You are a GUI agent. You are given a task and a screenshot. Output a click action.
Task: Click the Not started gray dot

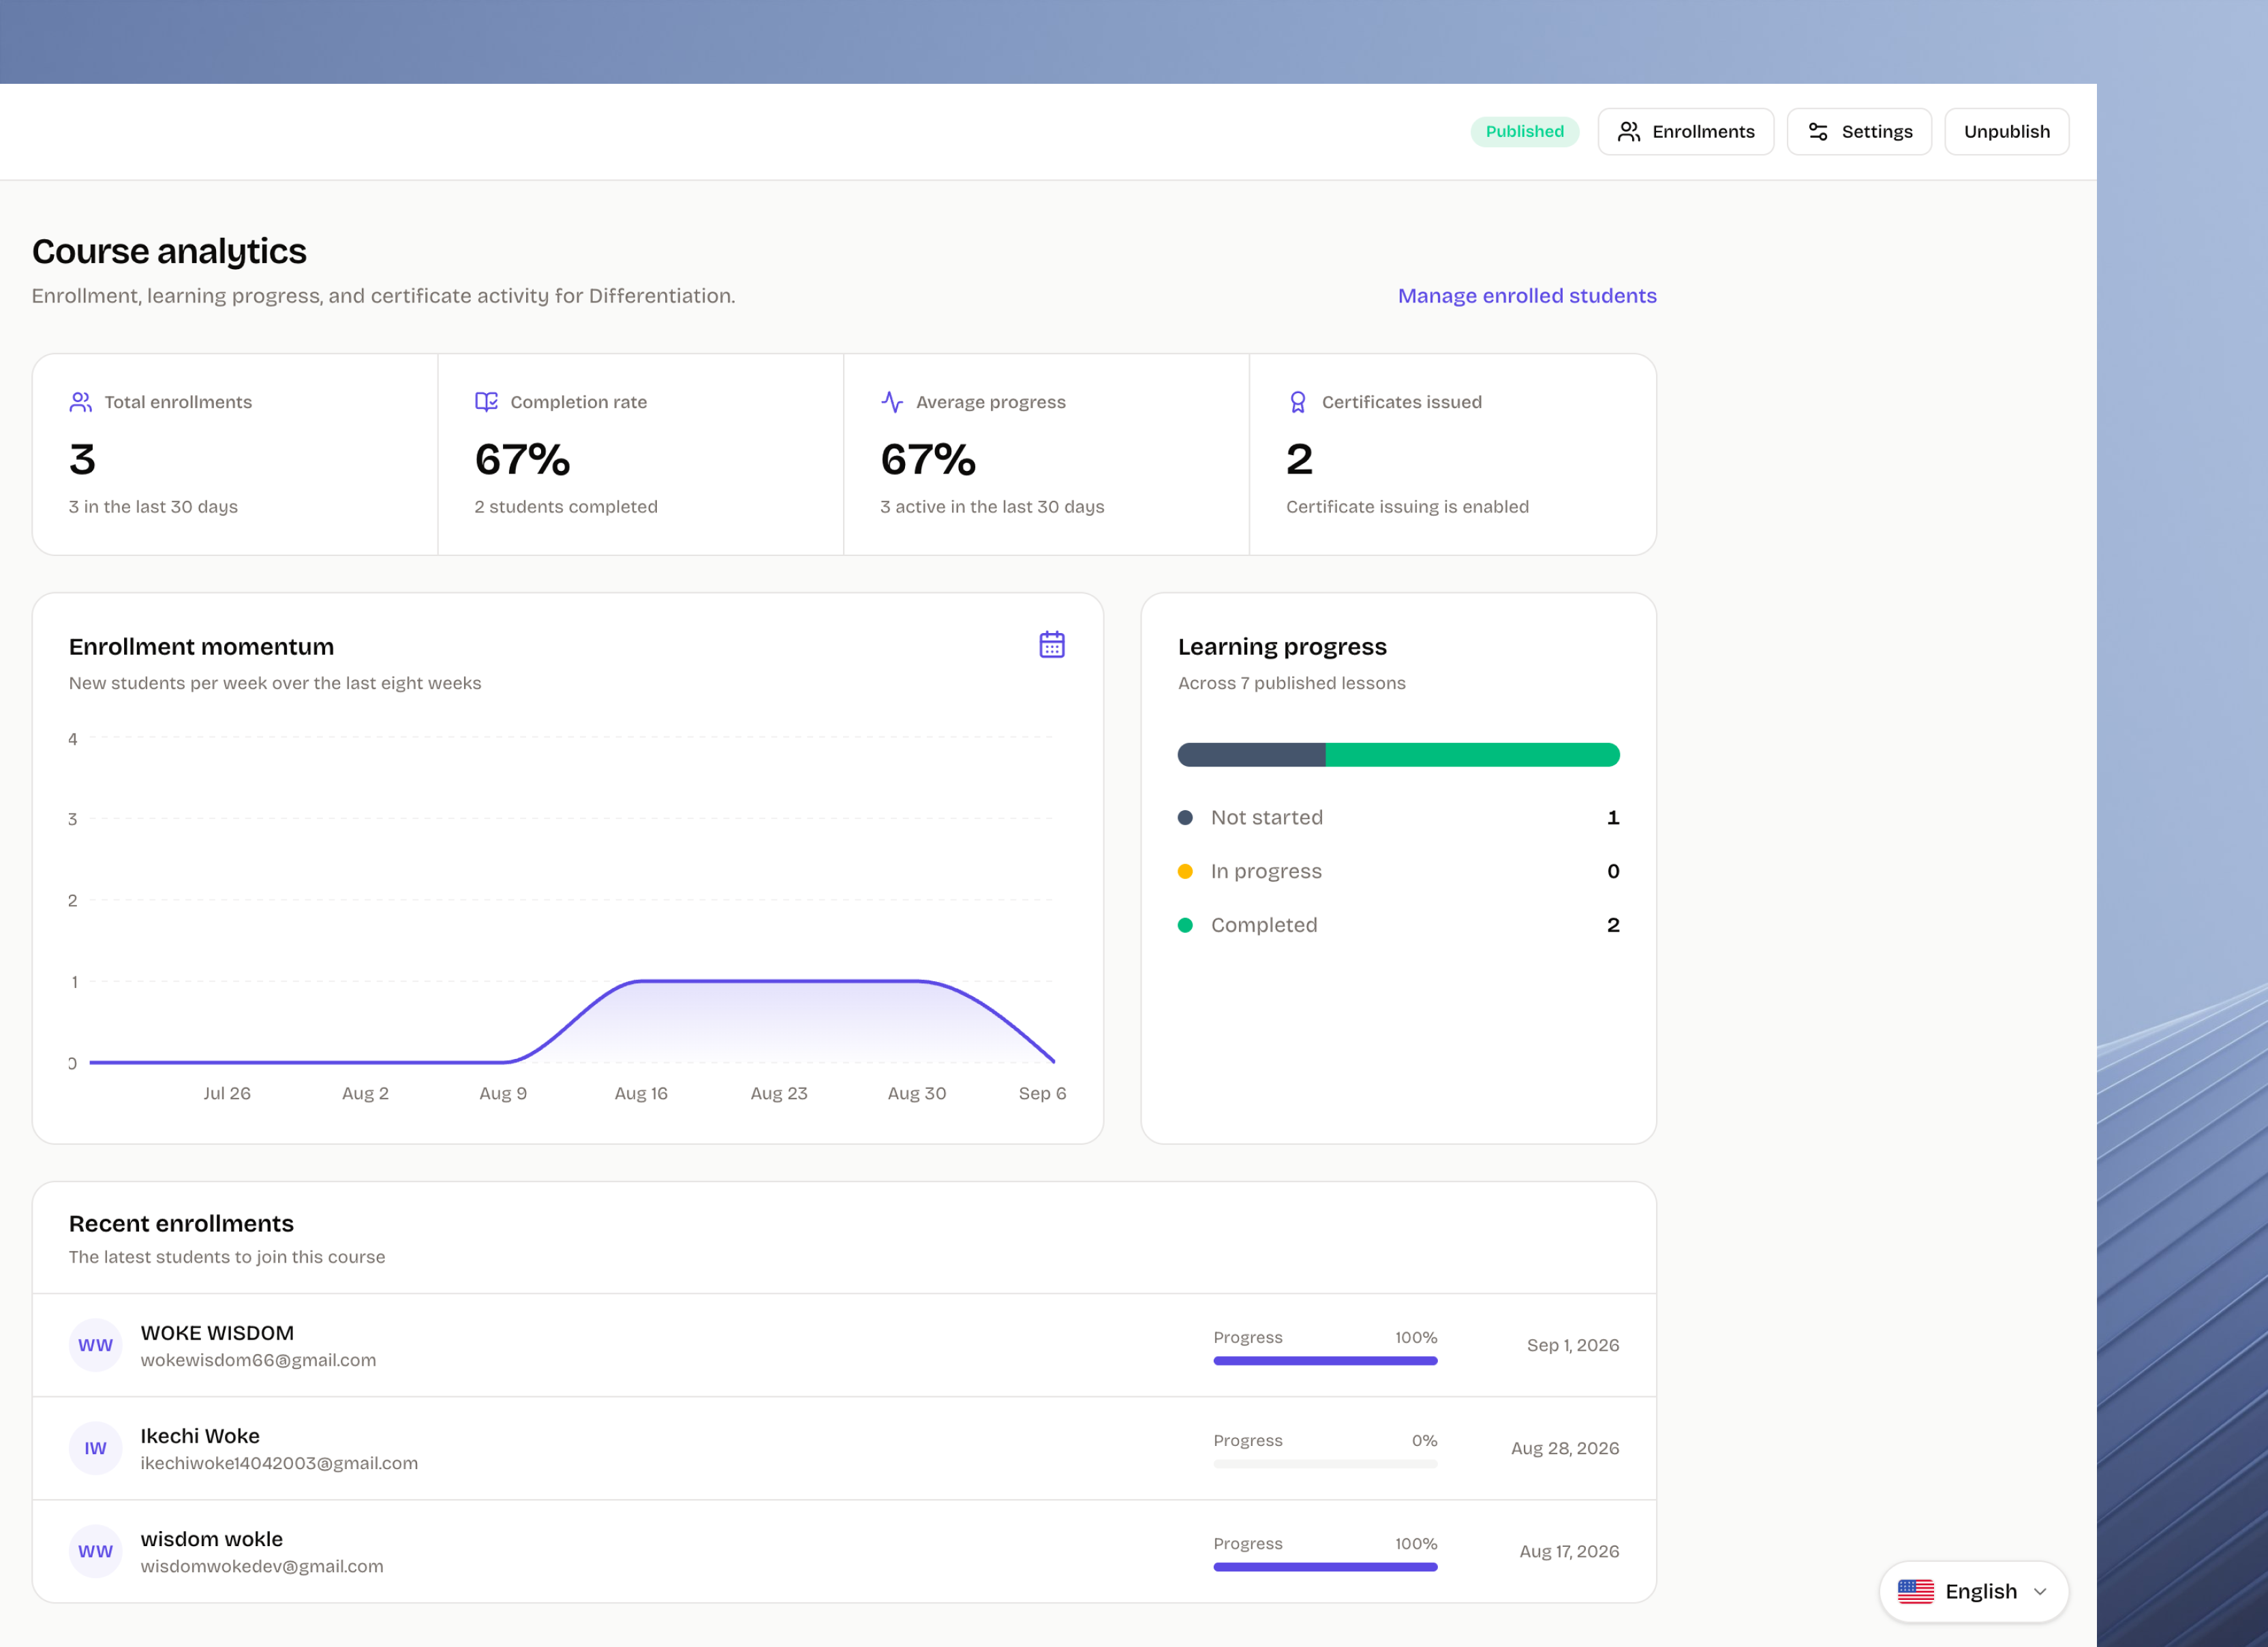(x=1185, y=818)
